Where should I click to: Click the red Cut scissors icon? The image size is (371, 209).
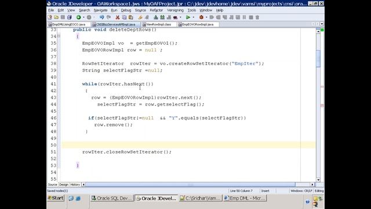[x=117, y=17]
